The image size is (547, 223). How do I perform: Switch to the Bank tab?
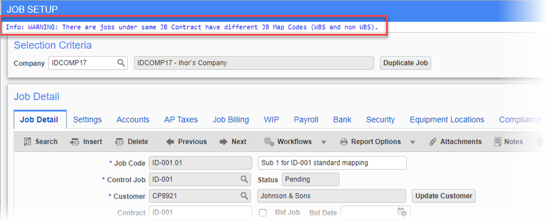pos(342,120)
